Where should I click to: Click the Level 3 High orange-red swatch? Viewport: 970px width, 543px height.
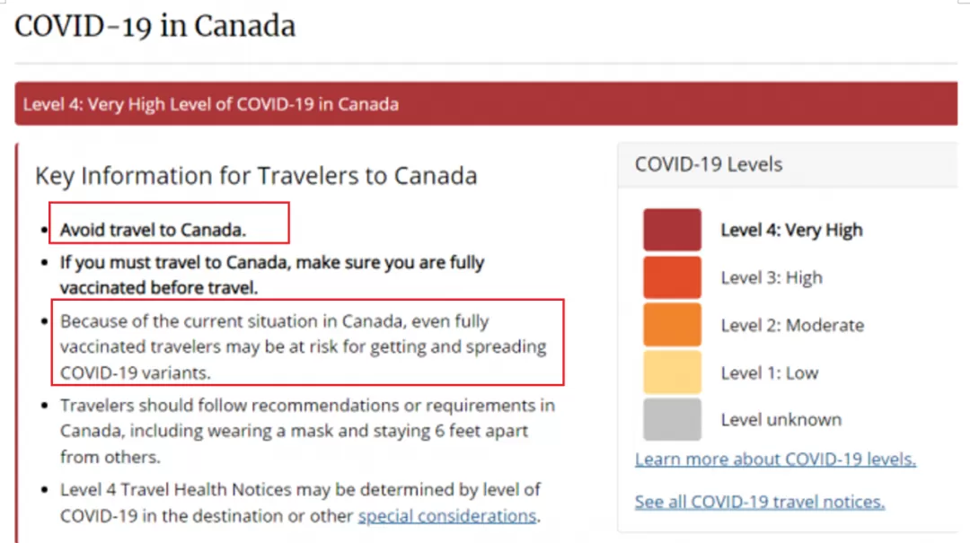672,277
